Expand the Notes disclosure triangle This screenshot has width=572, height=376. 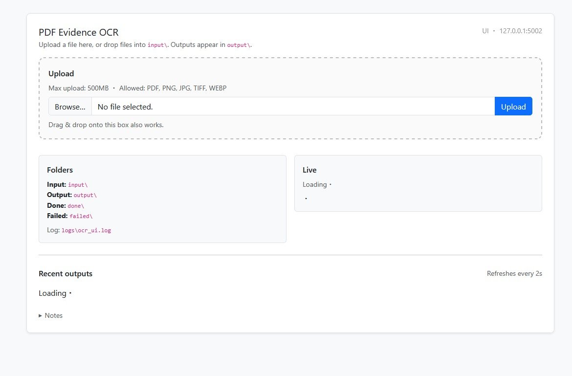41,316
